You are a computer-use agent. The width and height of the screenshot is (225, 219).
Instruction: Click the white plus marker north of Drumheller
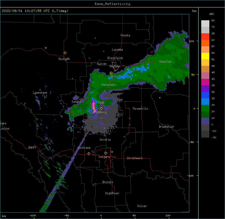click(x=160, y=98)
